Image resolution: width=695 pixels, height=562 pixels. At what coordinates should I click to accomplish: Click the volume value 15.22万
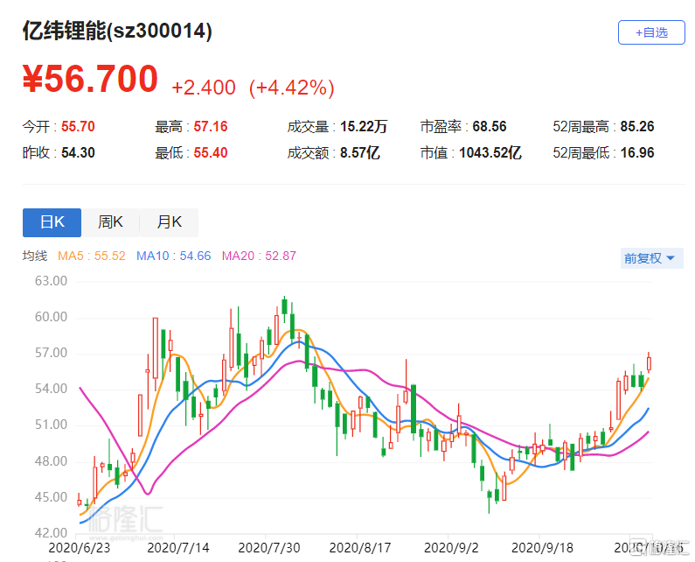[x=364, y=127]
